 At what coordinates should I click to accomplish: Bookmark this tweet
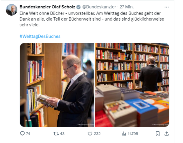[x=158, y=133]
